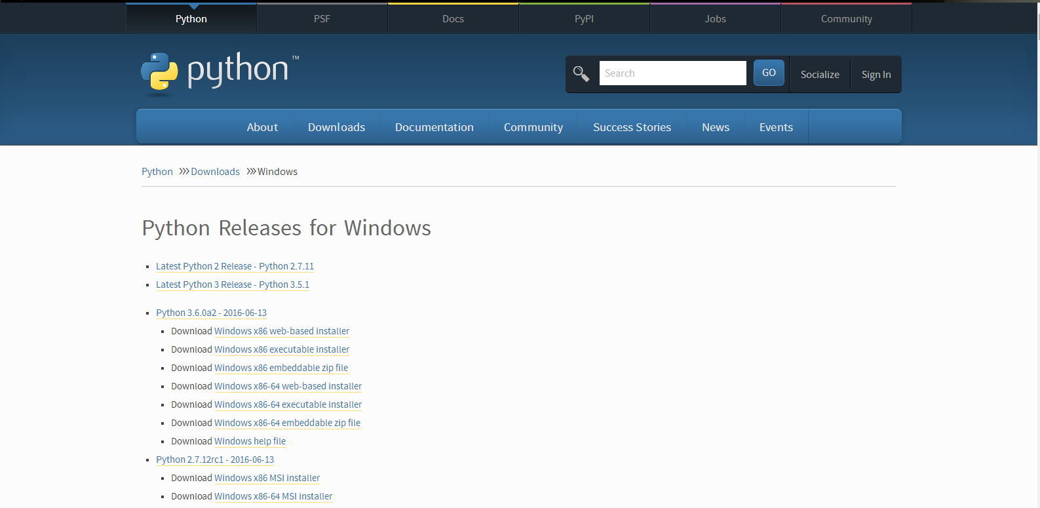
Task: Open the Jobs top tab
Action: coord(715,19)
